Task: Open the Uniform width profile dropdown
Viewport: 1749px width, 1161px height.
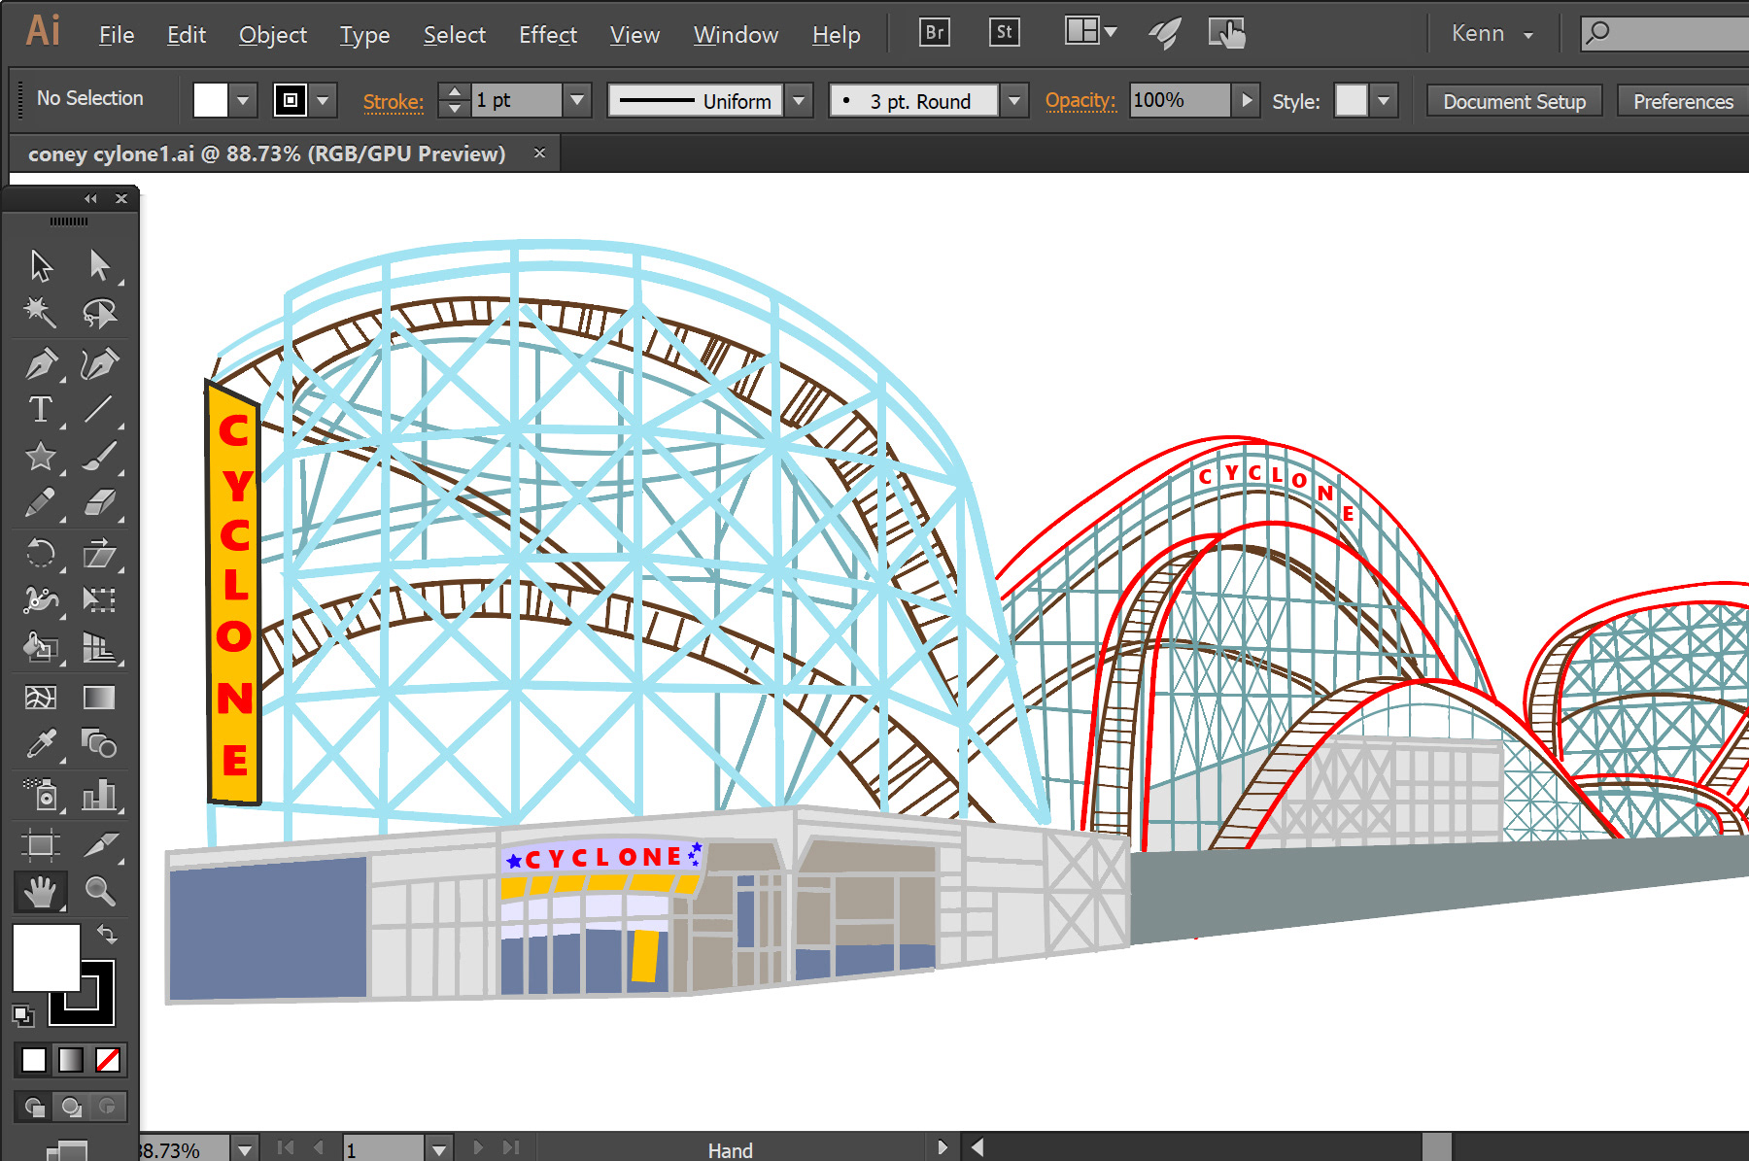Action: pos(799,100)
